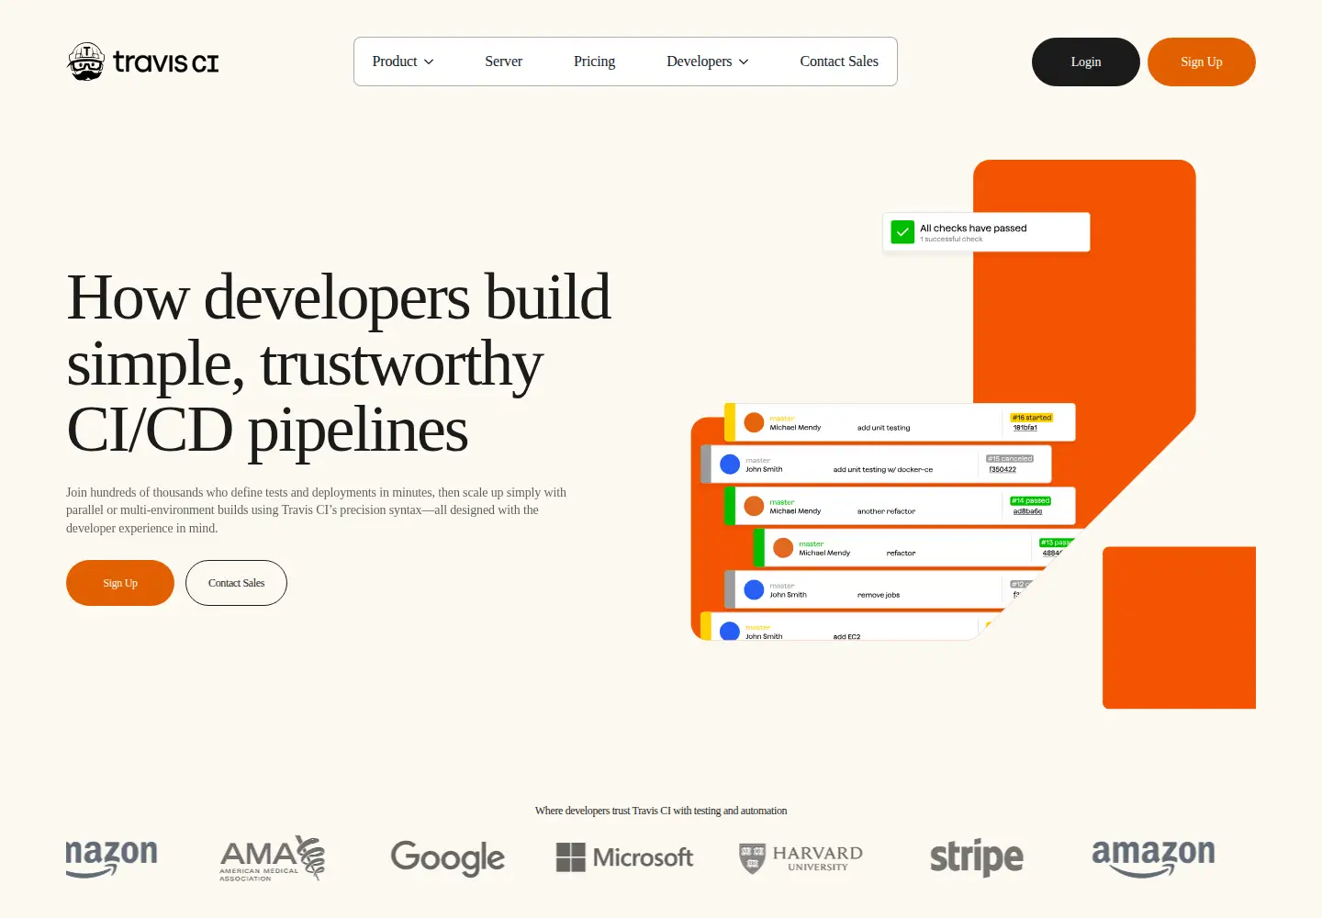Click the Harvard University logo
The width and height of the screenshot is (1322, 918).
(x=801, y=858)
